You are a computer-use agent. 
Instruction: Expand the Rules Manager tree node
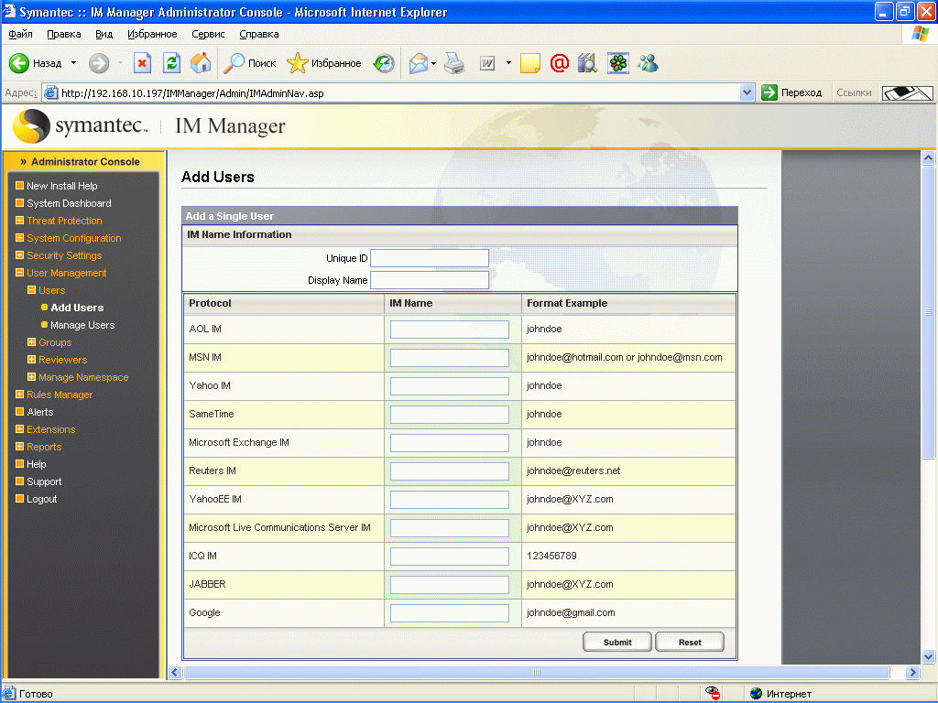tap(19, 395)
